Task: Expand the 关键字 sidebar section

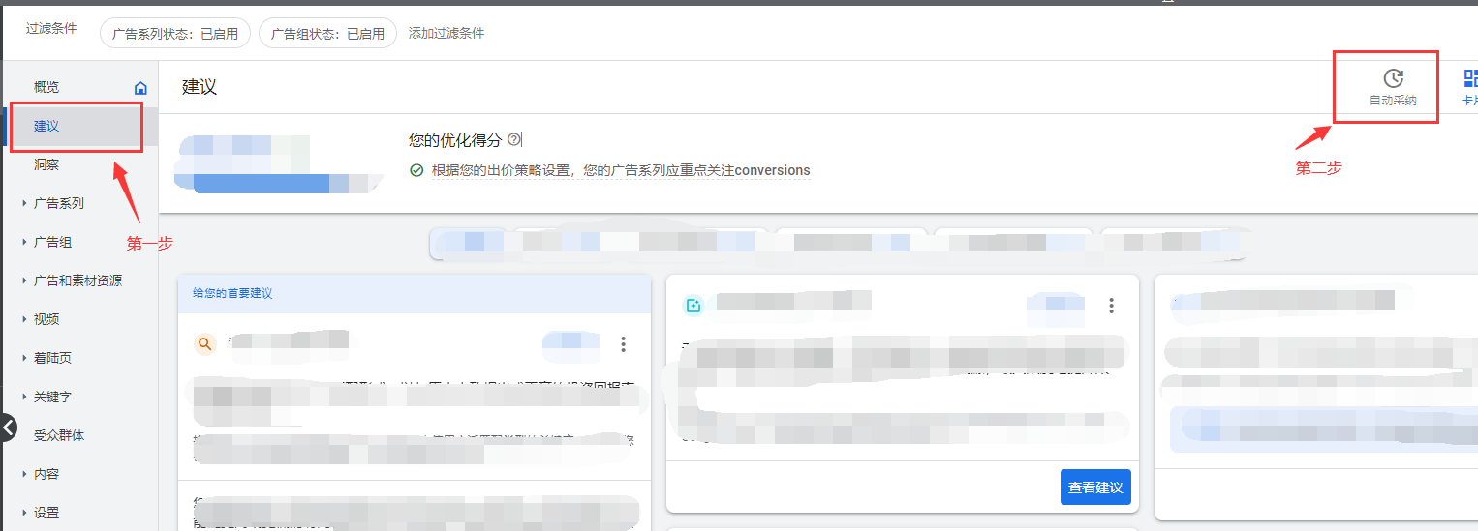Action: pos(52,397)
